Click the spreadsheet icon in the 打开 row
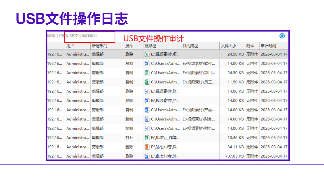This screenshot has width=324, height=183. 146,138
